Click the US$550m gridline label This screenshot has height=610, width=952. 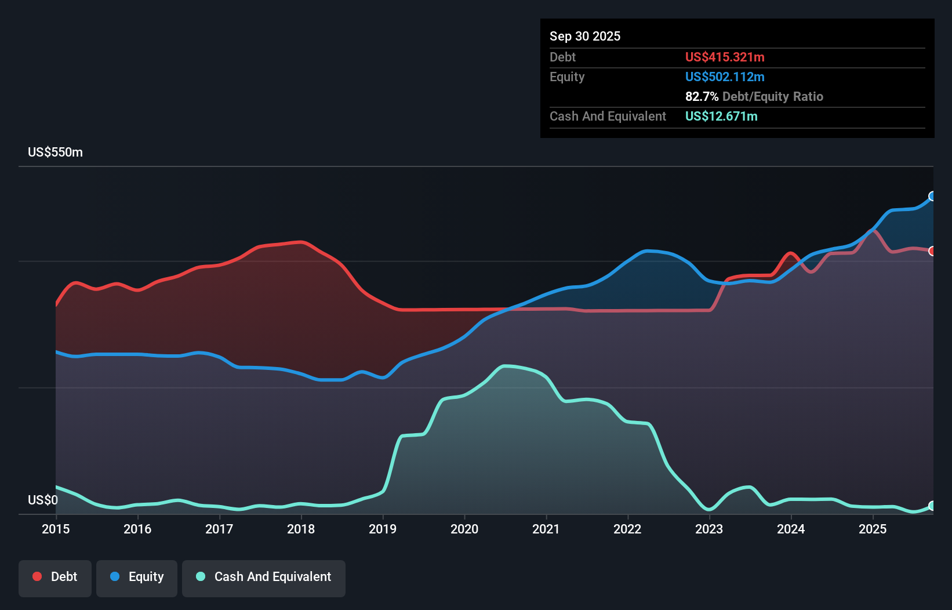[56, 152]
